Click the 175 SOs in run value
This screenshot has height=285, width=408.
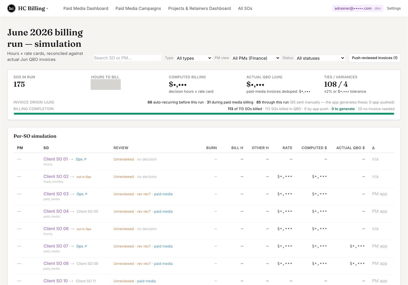point(19,84)
